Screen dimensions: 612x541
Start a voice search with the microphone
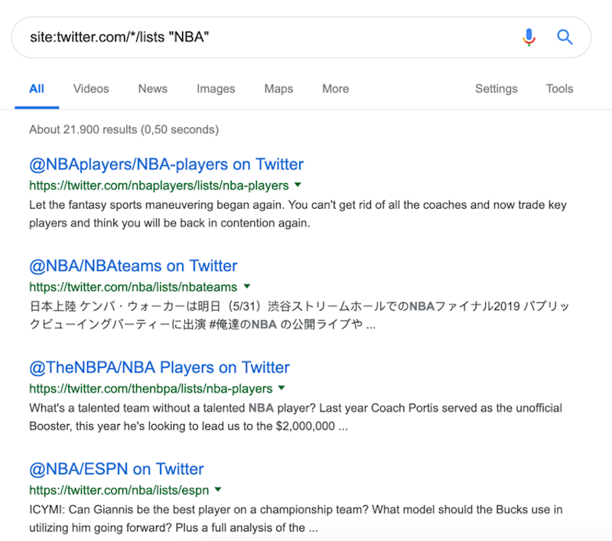click(x=529, y=37)
